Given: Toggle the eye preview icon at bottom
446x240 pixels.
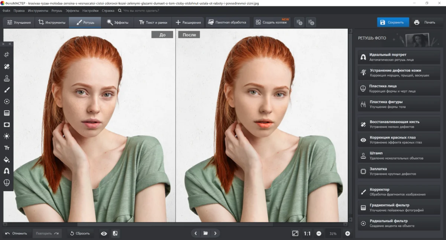Looking at the screenshot, I should pos(104,233).
